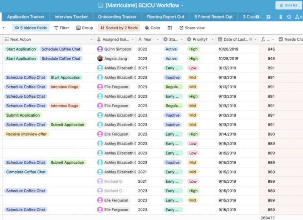This screenshot has height=220, width=303.
Task: Add a new table with plus icon
Action: click(269, 17)
